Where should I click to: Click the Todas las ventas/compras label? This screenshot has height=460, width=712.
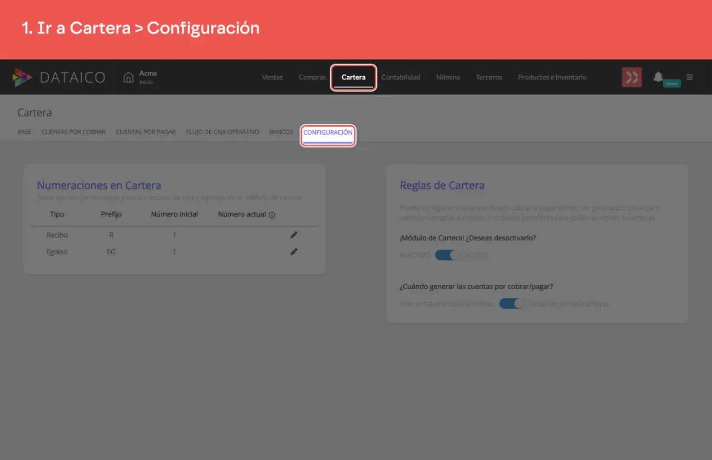[x=569, y=304]
